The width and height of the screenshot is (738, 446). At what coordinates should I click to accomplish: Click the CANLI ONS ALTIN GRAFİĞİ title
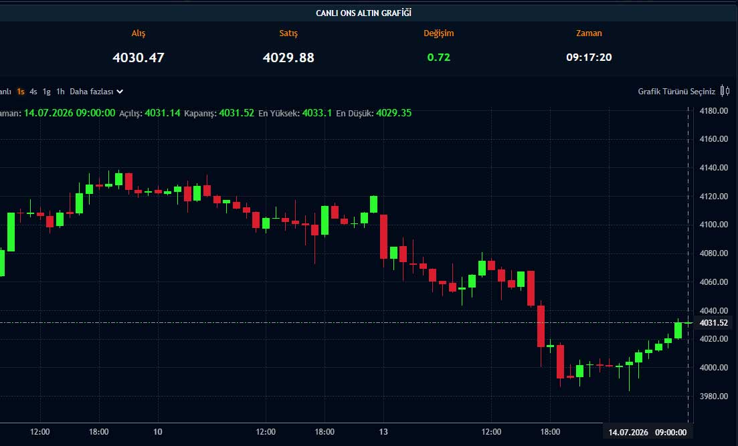[363, 13]
